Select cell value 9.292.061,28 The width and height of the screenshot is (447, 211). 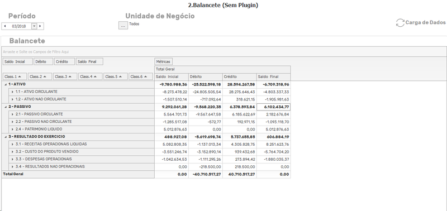pyautogui.click(x=172, y=107)
